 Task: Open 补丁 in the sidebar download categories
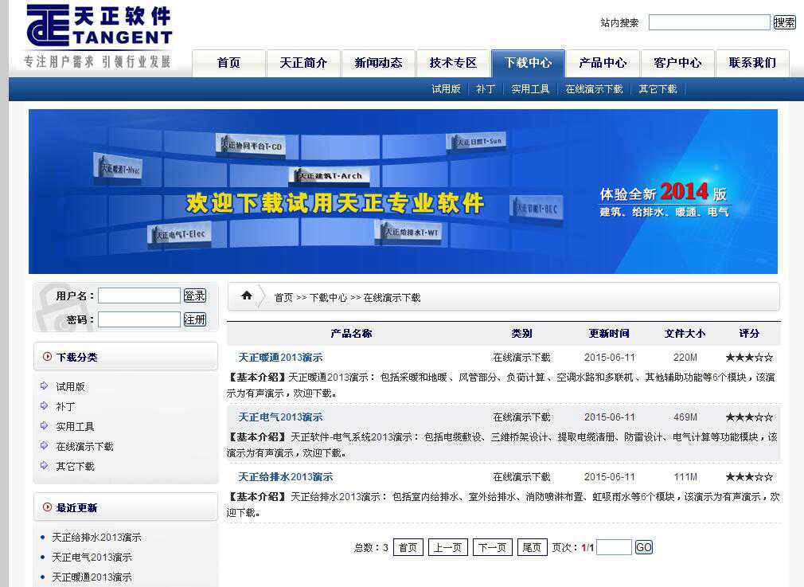[65, 406]
